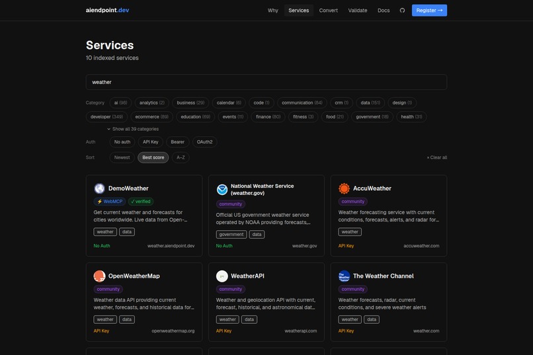Sort by Best score
This screenshot has height=355, width=533.
153,157
